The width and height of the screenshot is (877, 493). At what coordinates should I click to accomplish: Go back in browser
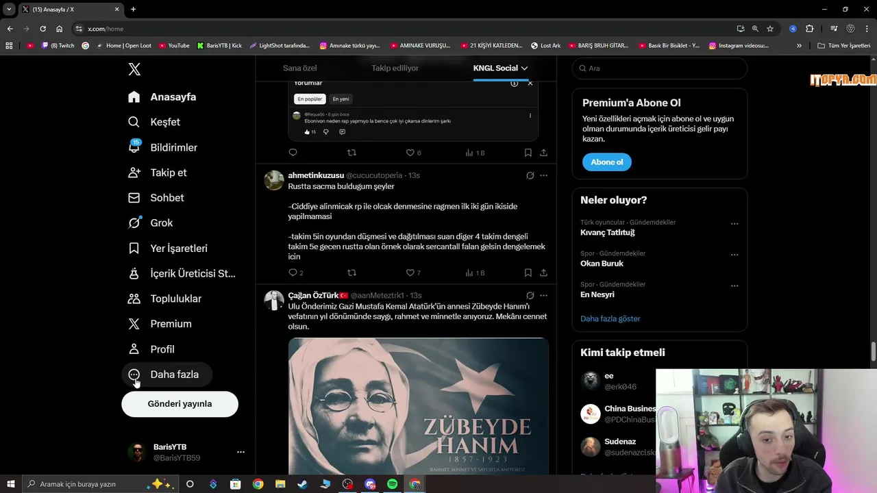pyautogui.click(x=10, y=29)
